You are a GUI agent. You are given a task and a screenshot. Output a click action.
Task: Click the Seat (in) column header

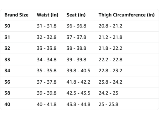76,15
